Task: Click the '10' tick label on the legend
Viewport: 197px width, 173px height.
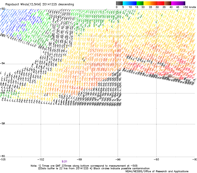Action: tap(130, 7)
